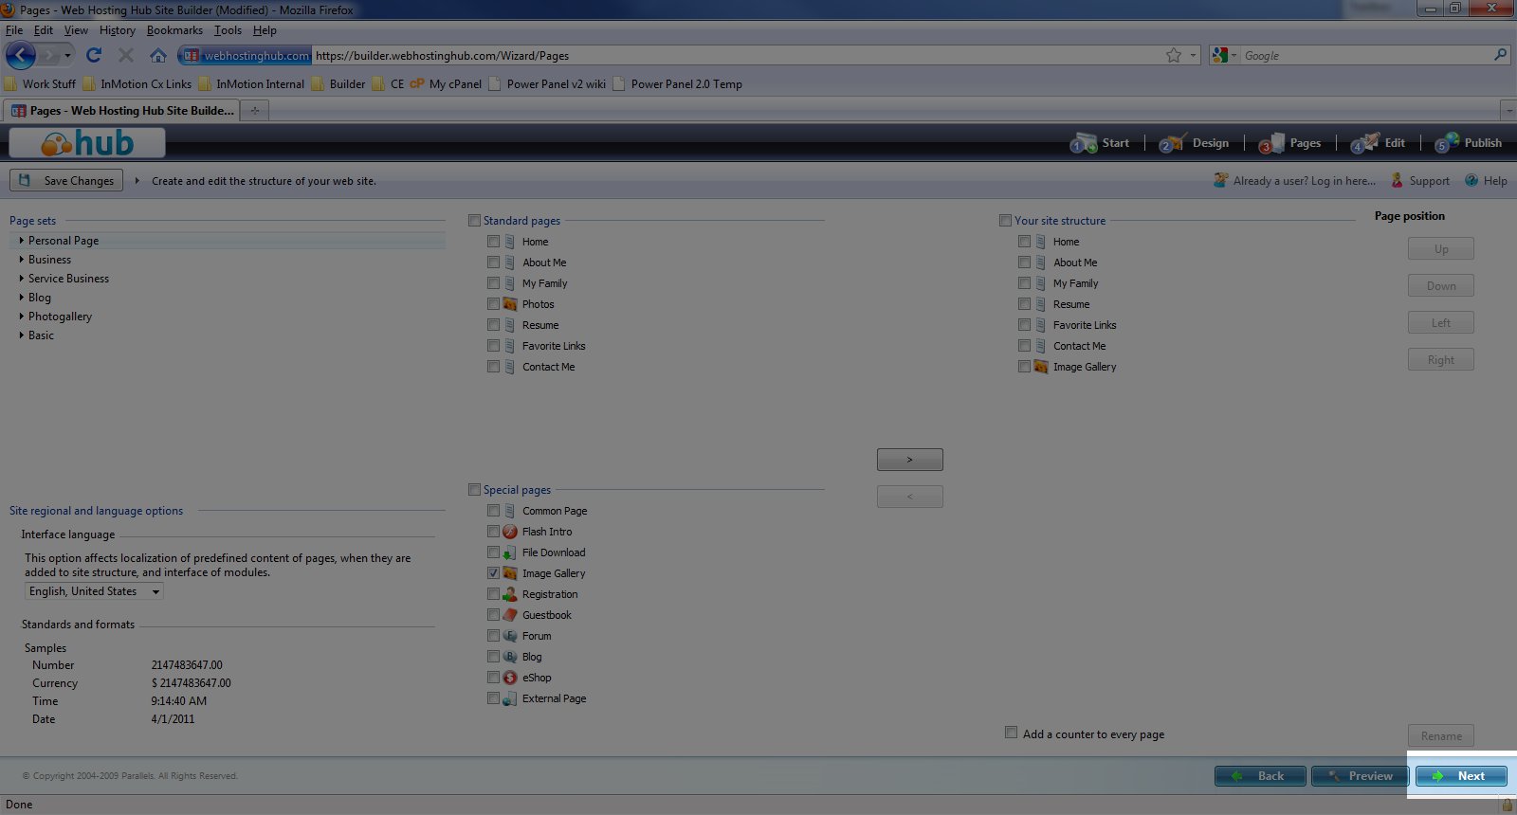Image resolution: width=1517 pixels, height=815 pixels.
Task: Click the Save Changes button
Action: tap(66, 180)
